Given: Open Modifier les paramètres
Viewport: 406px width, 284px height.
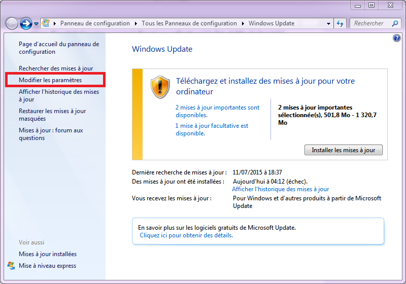Looking at the screenshot, I should tap(50, 80).
